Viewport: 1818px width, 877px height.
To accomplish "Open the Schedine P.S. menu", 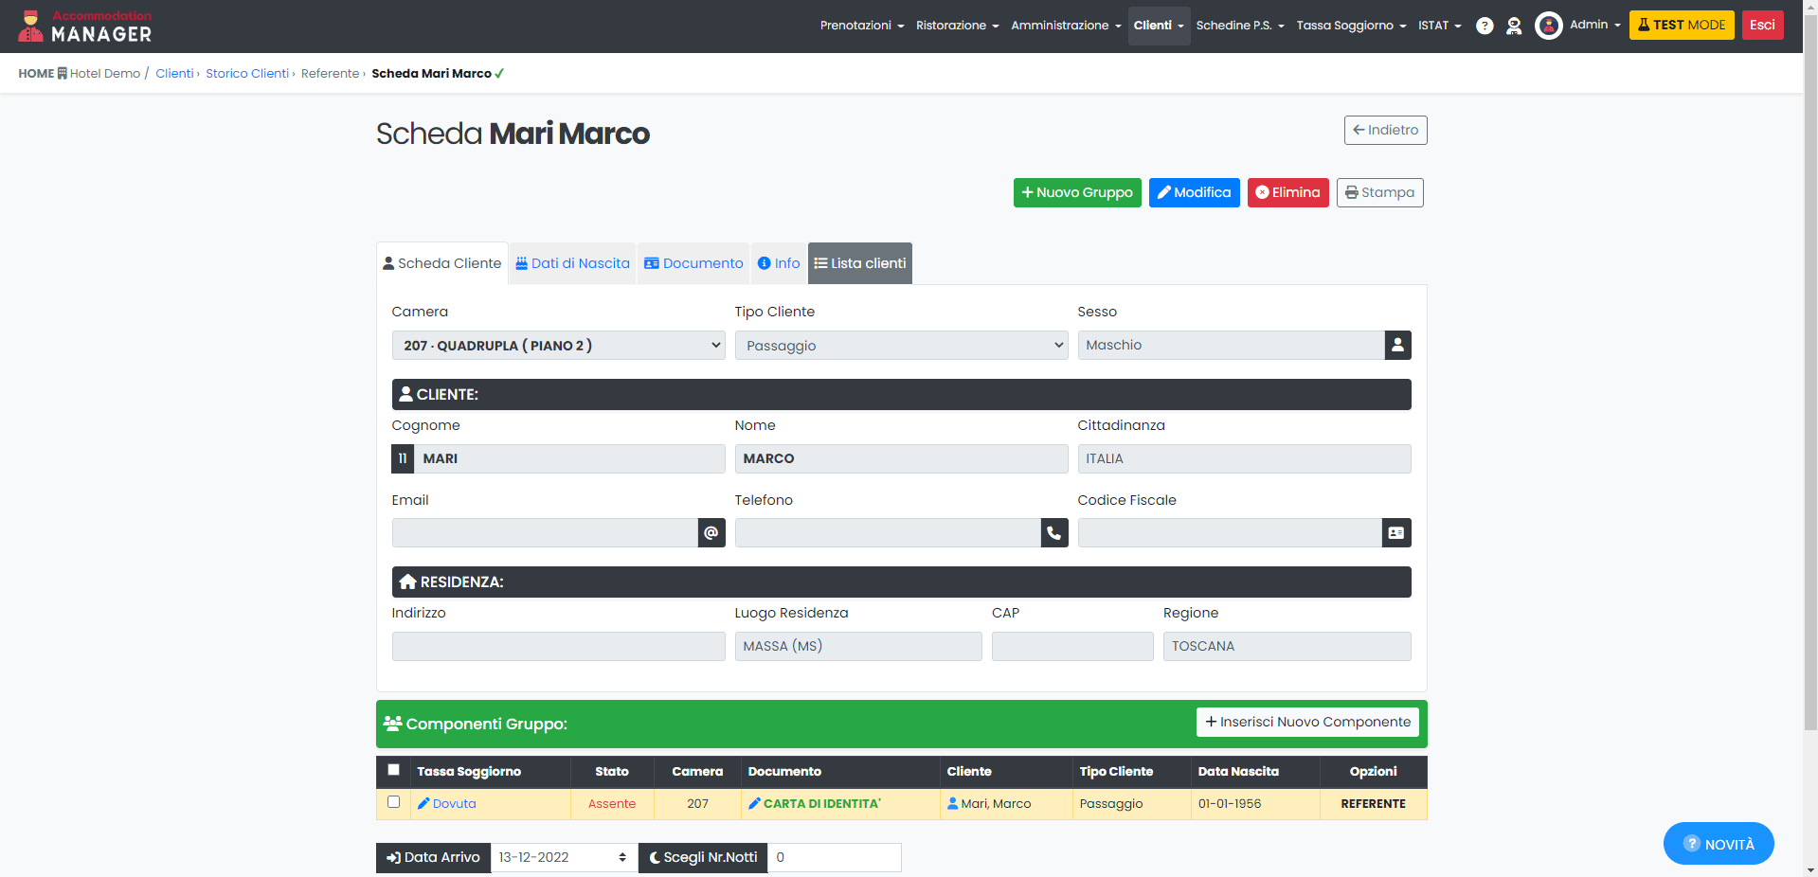I will coord(1239,26).
